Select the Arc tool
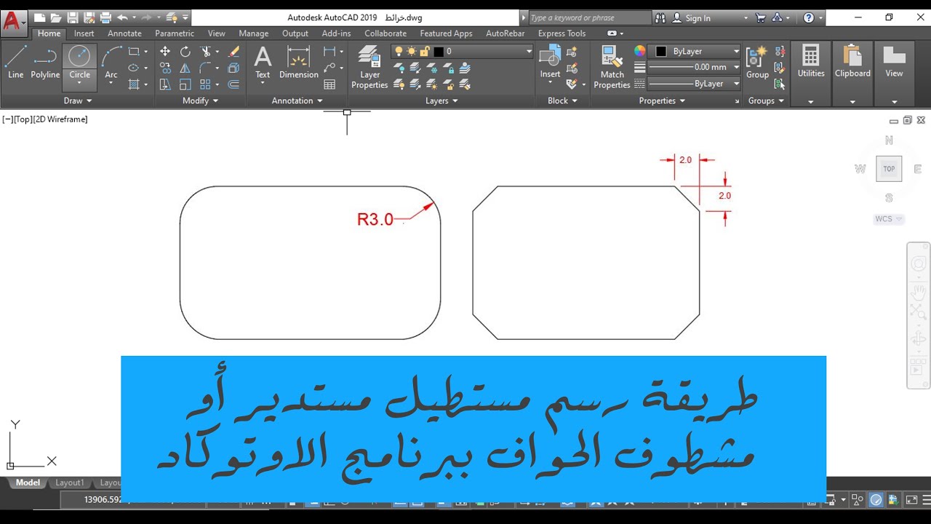The width and height of the screenshot is (931, 524). pos(111,62)
